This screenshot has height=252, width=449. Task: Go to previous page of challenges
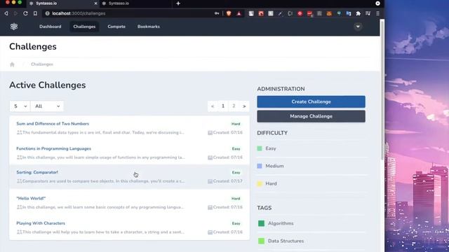[213, 106]
